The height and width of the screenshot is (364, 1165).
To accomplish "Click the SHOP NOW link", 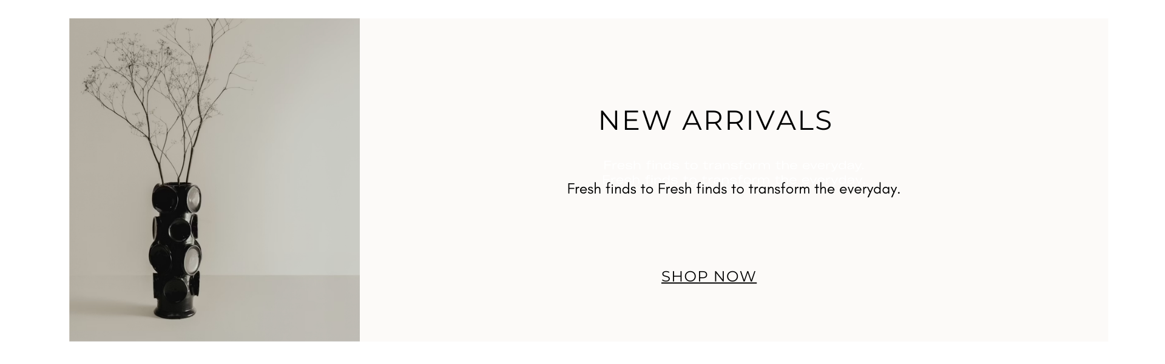I will (709, 277).
